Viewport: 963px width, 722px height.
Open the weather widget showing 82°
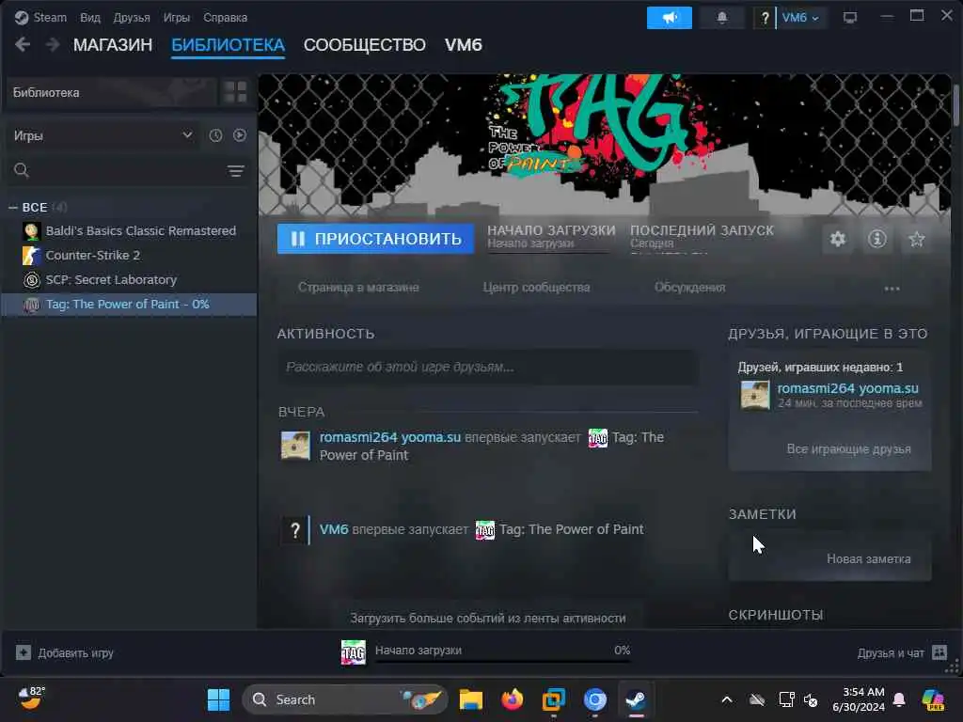pyautogui.click(x=30, y=698)
